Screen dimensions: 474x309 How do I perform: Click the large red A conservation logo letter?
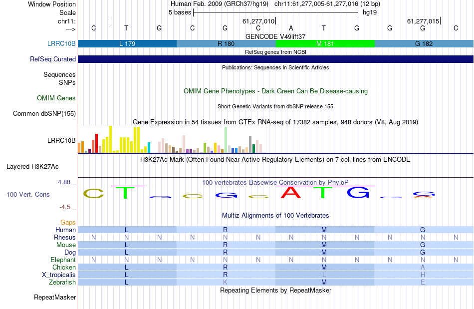(290, 193)
